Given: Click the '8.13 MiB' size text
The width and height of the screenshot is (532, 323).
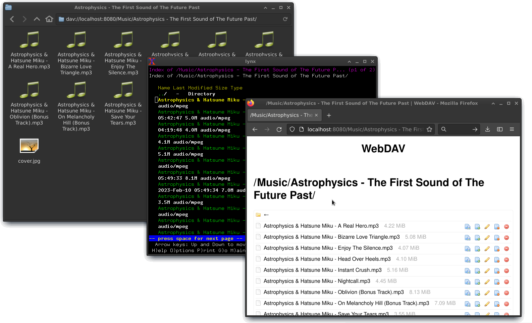Looking at the screenshot, I should point(420,292).
